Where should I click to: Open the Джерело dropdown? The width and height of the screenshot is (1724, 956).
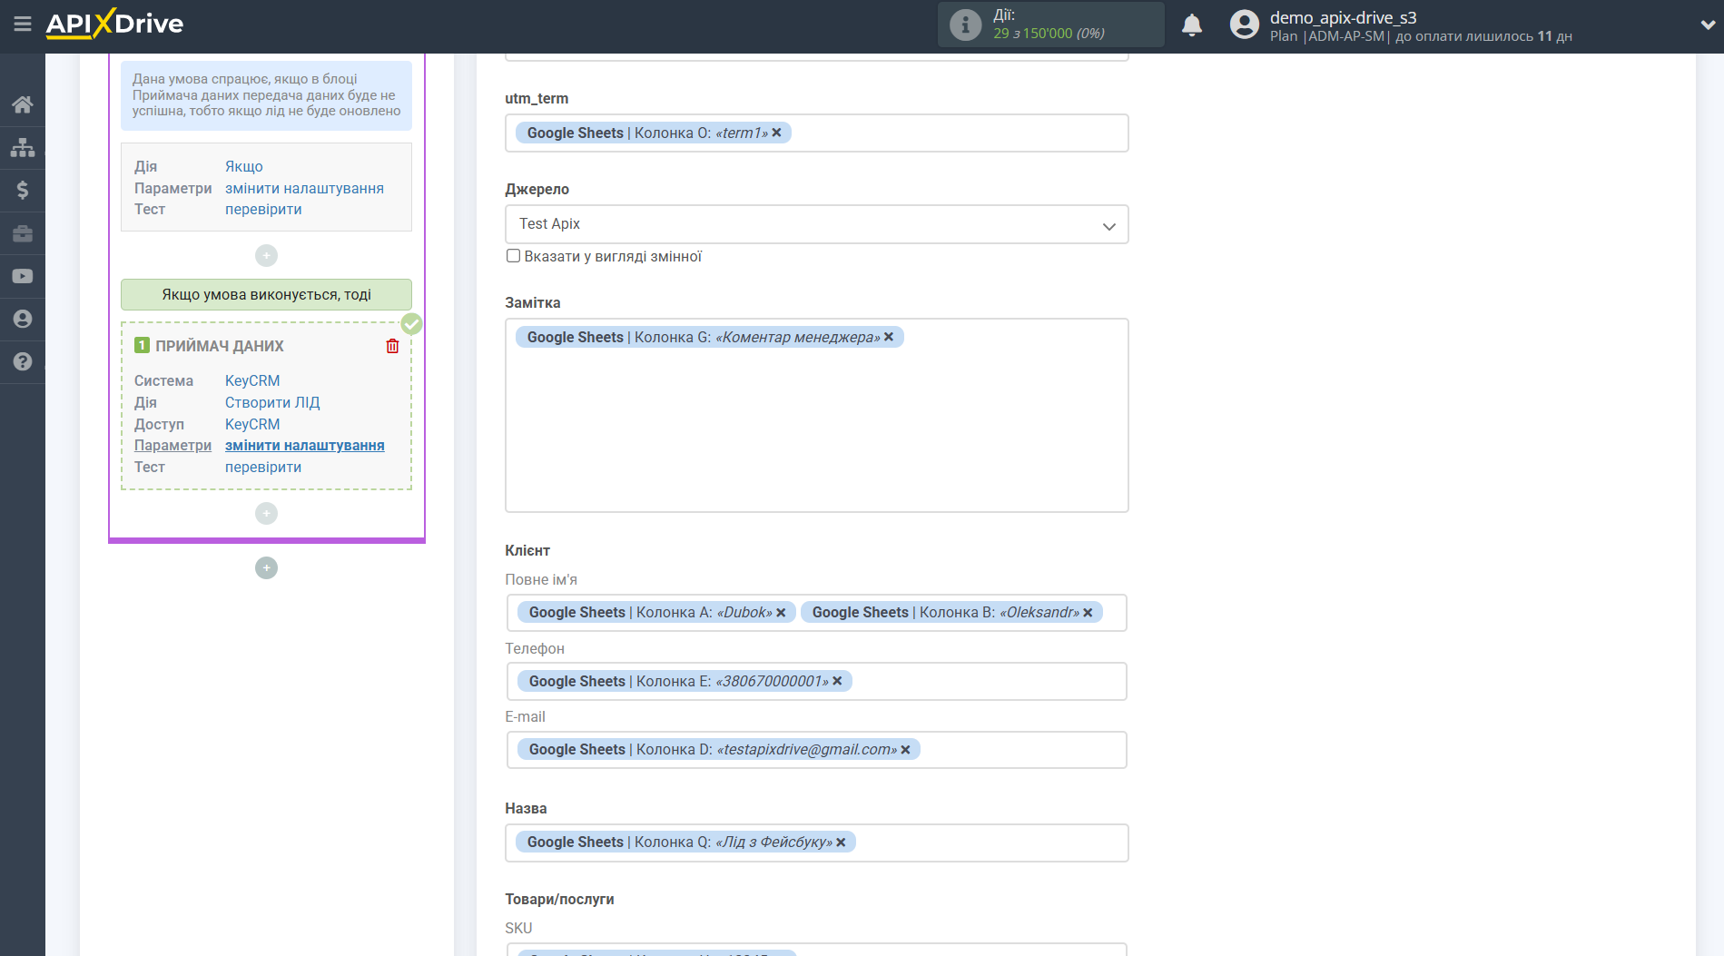pyautogui.click(x=816, y=224)
